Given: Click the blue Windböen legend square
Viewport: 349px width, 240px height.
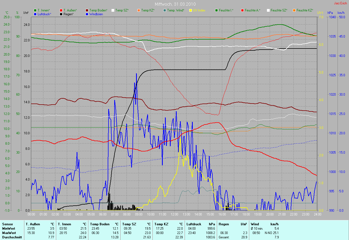Looking at the screenshot, I should click(x=87, y=14).
